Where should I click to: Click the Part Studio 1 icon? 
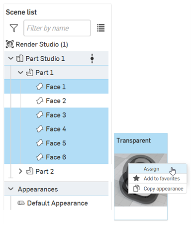tap(20, 58)
